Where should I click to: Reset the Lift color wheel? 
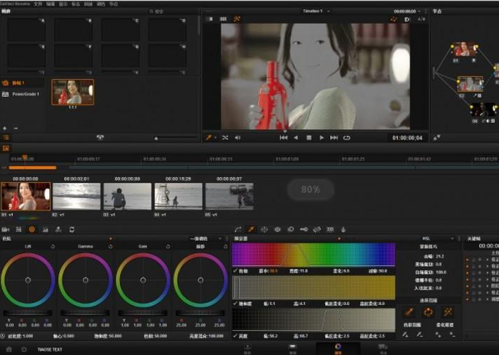pyautogui.click(x=53, y=246)
